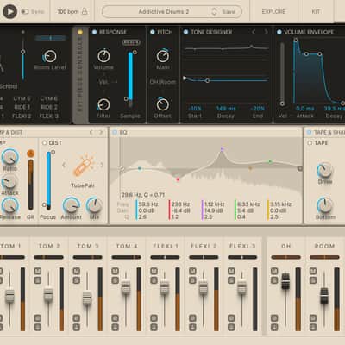Switch to the EXPLORE tab

[273, 11]
